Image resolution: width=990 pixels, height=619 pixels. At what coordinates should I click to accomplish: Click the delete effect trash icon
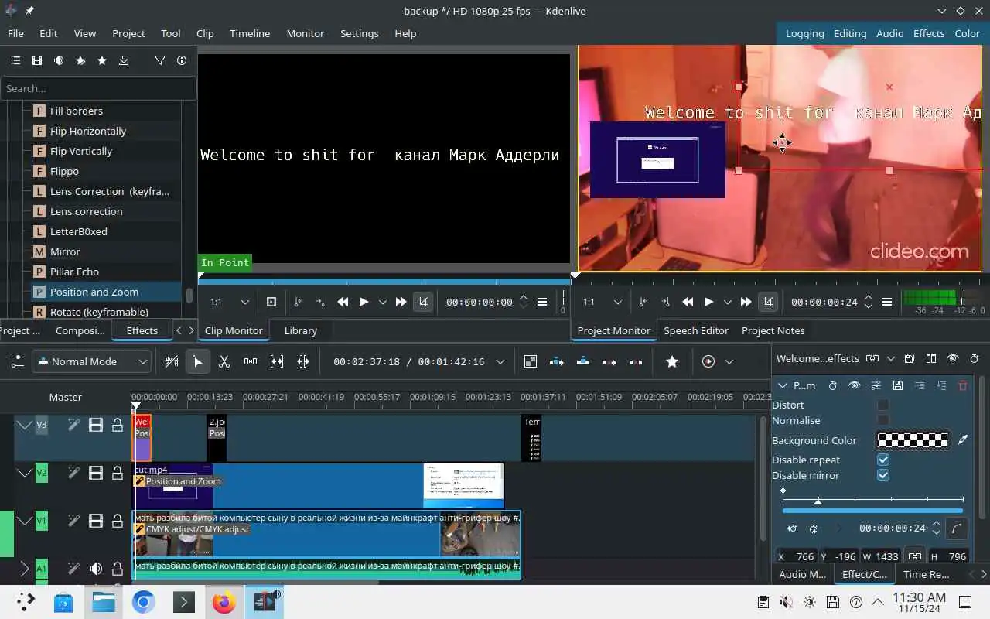(x=963, y=385)
